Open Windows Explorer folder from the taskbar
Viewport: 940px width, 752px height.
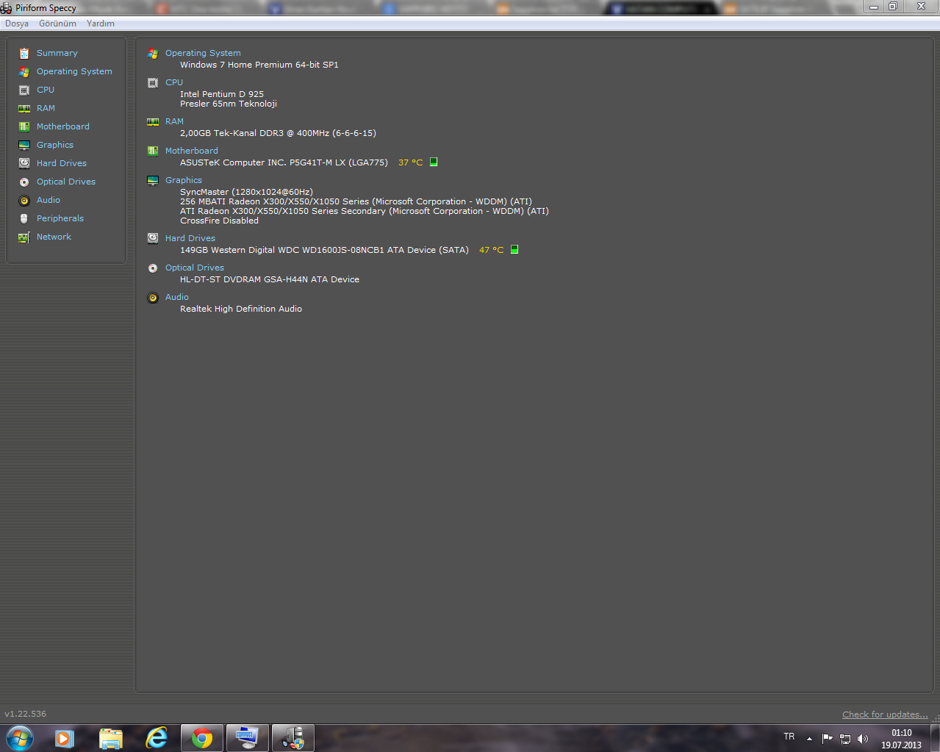[111, 738]
